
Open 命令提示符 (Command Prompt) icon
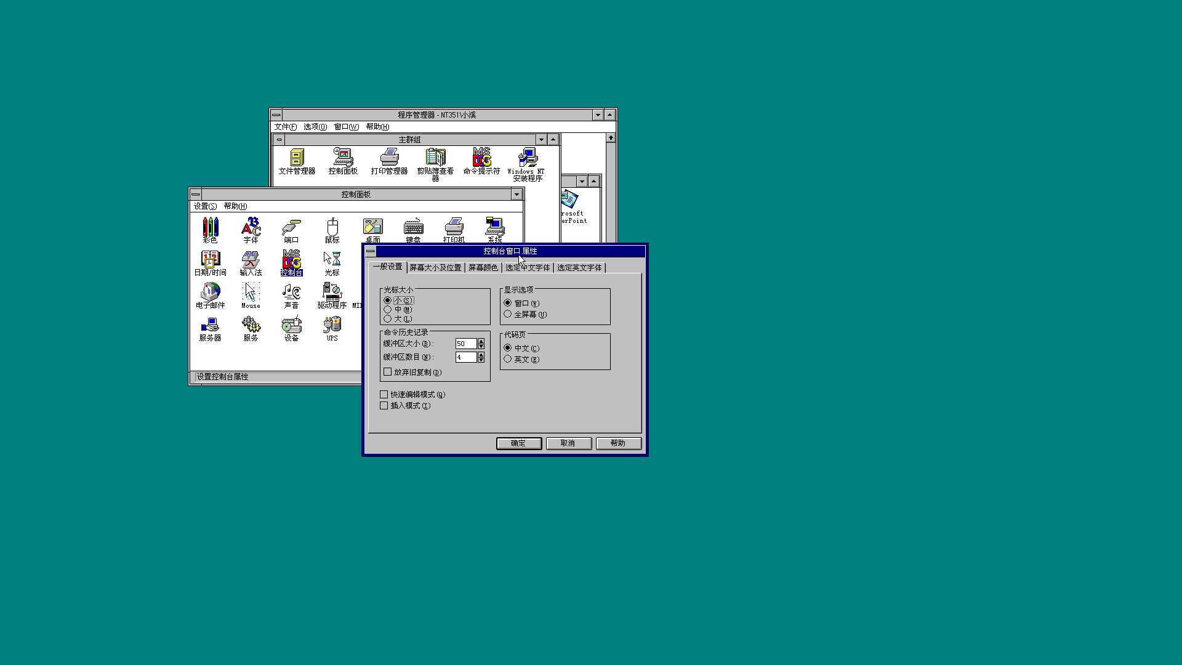pyautogui.click(x=481, y=158)
